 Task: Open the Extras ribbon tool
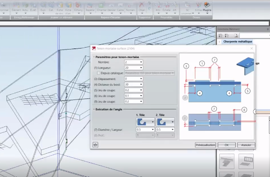click(x=198, y=7)
